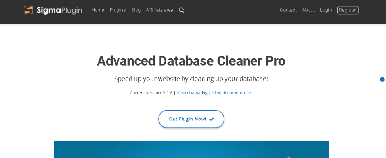Open the Blog page
Image resolution: width=386 pixels, height=158 pixels.
coord(136,10)
